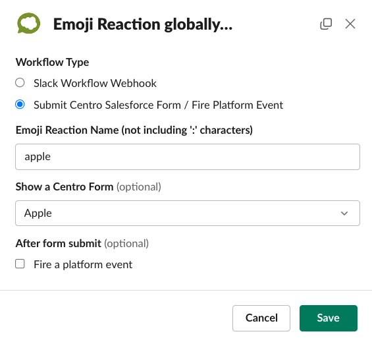The height and width of the screenshot is (342, 372).
Task: Open the modal in a new window icon
Action: (326, 24)
